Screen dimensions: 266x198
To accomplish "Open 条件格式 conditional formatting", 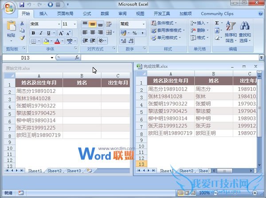I will [164, 23].
